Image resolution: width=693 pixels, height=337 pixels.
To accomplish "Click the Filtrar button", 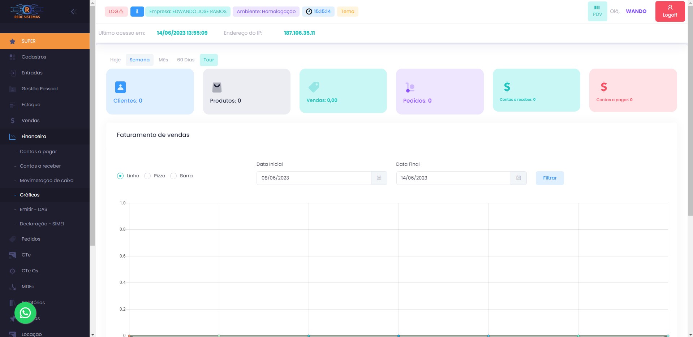I will click(550, 178).
